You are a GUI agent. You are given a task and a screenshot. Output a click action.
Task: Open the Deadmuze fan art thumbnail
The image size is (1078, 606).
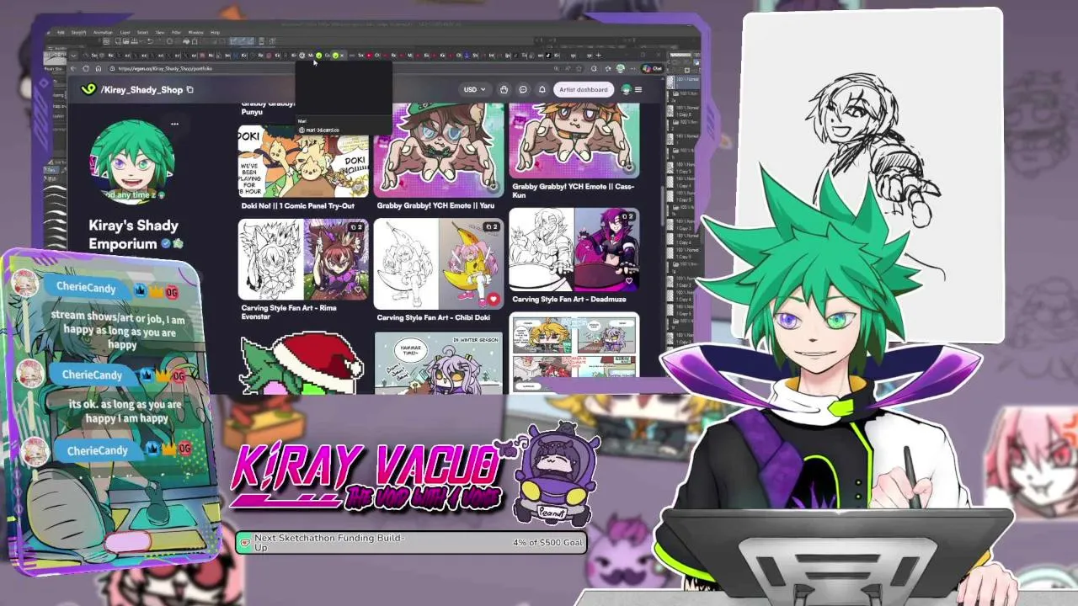click(x=574, y=249)
